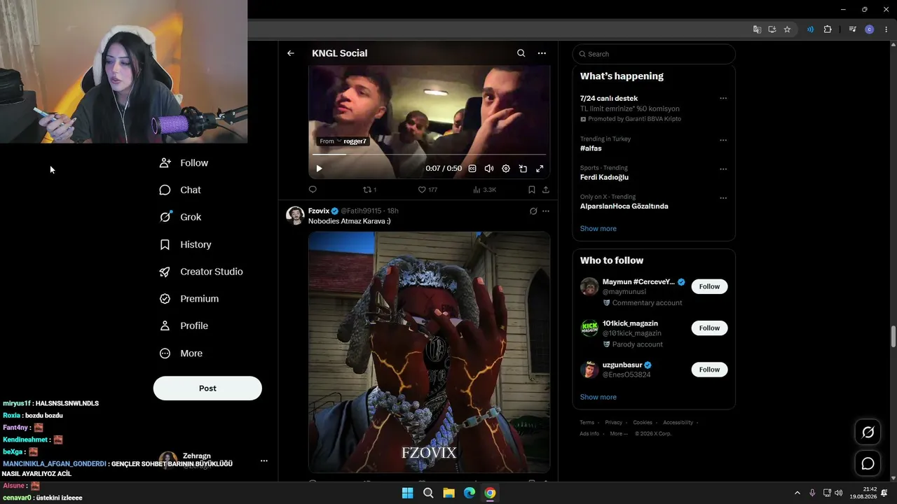Go to Profile in the sidebar
Viewport: 897px width, 504px height.
[x=184, y=326]
